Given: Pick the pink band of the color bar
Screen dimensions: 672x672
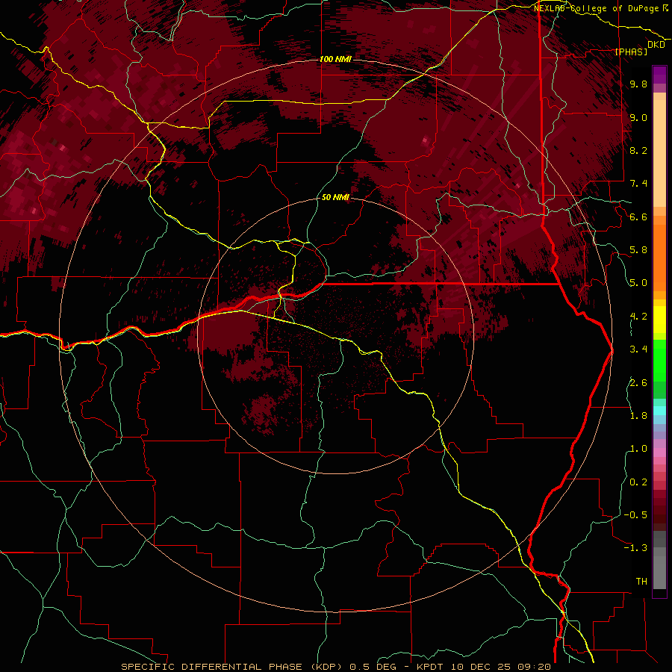Looking at the screenshot, I should click(x=659, y=452).
